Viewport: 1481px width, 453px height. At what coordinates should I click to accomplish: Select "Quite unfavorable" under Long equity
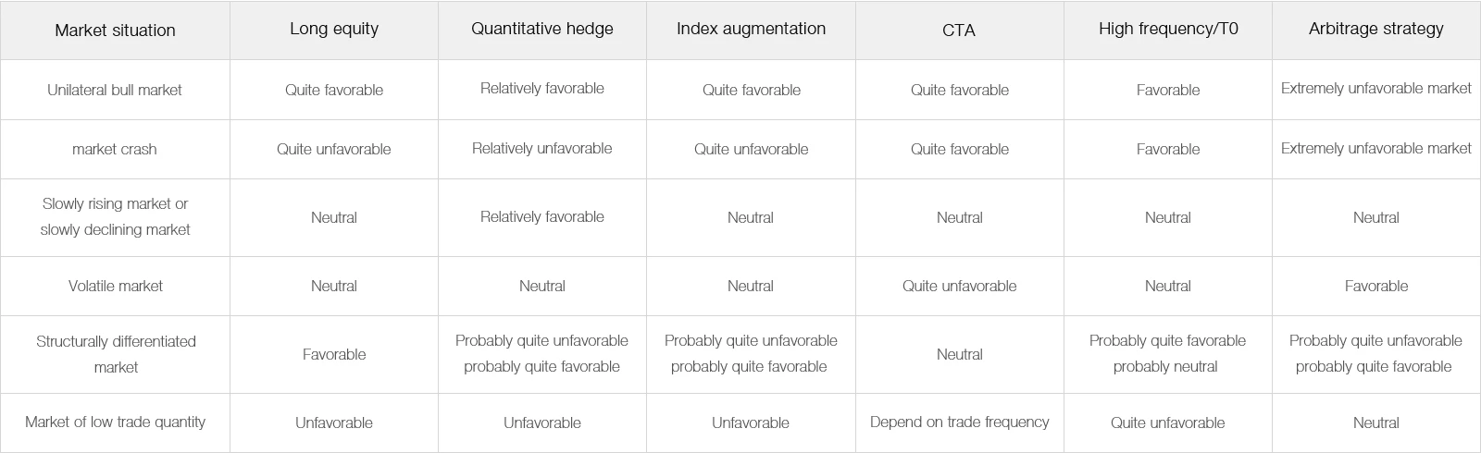(334, 149)
